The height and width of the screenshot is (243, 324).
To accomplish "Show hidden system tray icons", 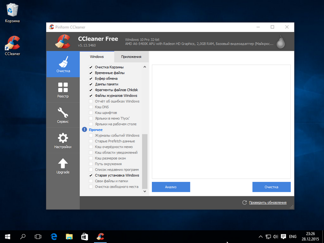I will [260, 236].
